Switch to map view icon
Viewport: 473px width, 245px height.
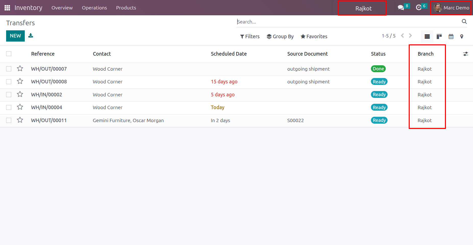coord(462,36)
